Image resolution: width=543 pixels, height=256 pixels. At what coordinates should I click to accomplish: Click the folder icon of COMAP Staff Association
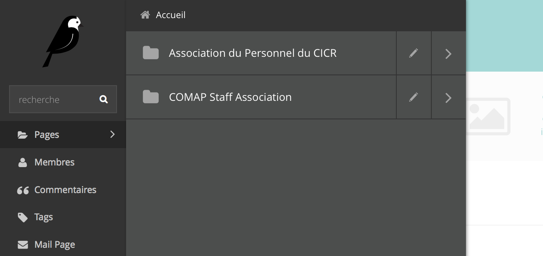coord(151,97)
